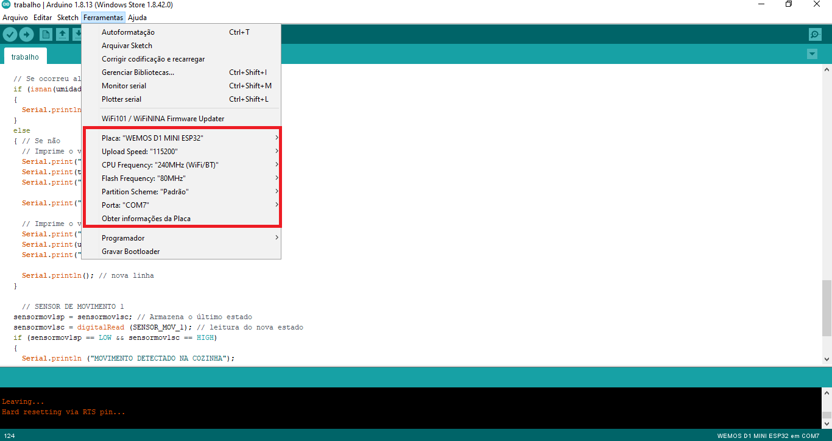Open the tab options dropdown arrow
This screenshot has height=441, width=832.
point(811,54)
